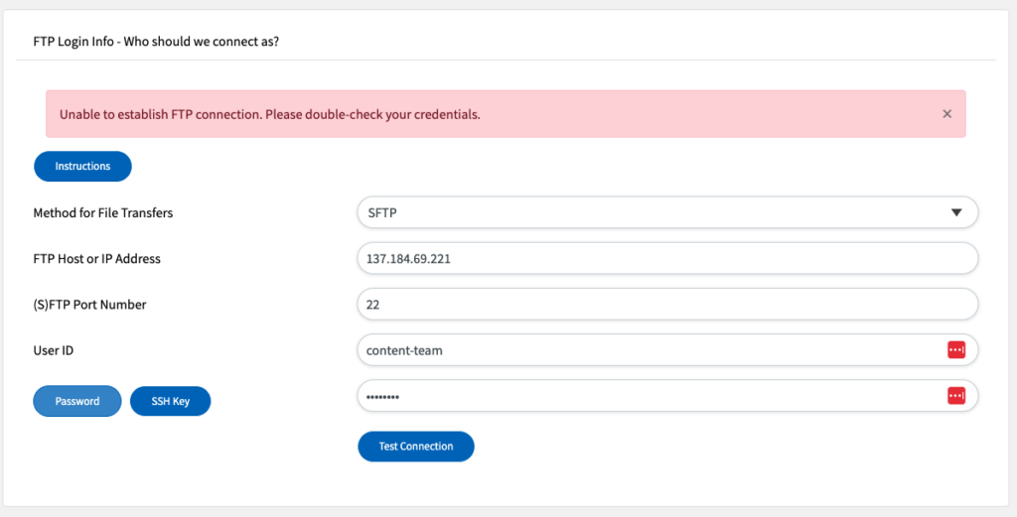Open password manager icon in User ID field
This screenshot has width=1017, height=517.
(956, 350)
